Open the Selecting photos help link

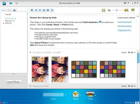(125, 26)
